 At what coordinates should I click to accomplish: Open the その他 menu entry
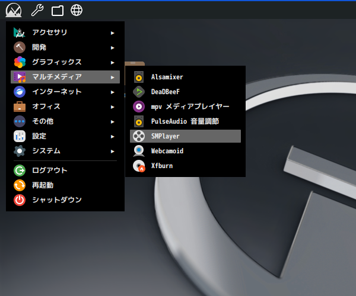click(65, 121)
